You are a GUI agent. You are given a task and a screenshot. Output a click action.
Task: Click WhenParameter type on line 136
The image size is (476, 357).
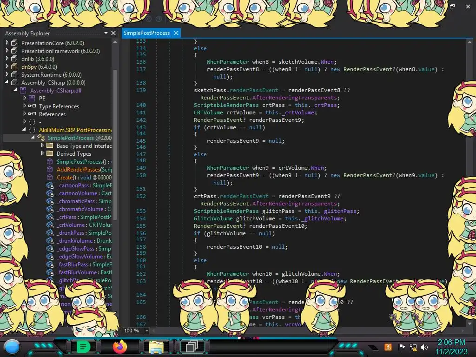(228, 62)
